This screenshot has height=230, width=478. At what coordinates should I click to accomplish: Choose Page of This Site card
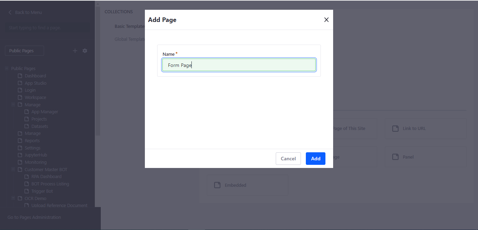(355, 128)
